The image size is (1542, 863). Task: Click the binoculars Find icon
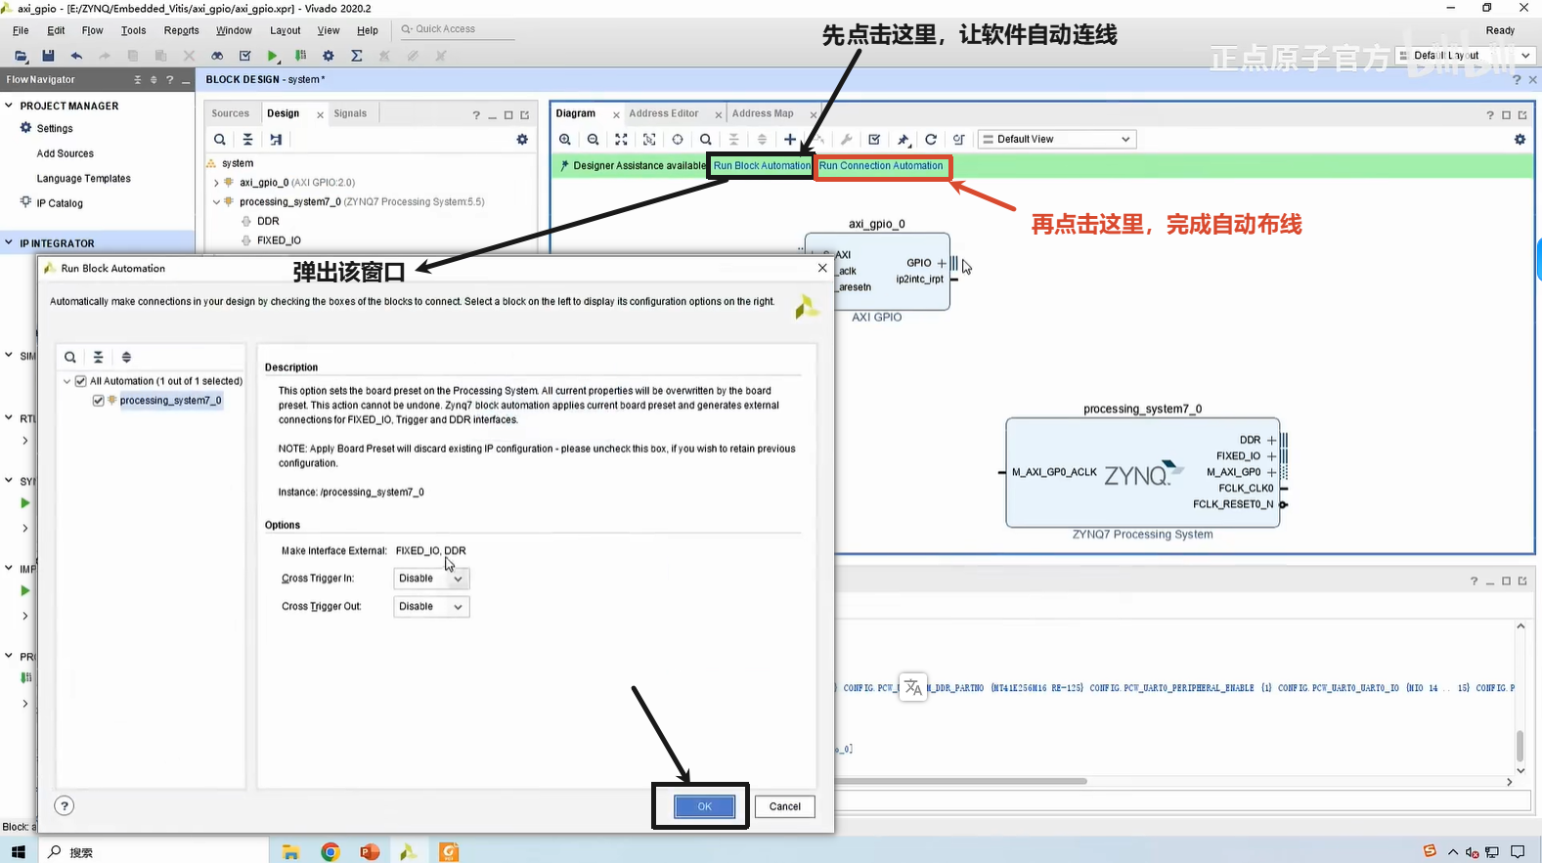217,56
